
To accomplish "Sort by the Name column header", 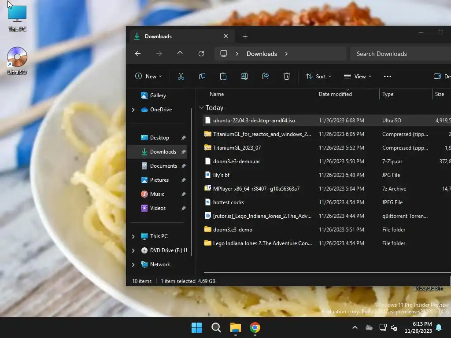I will (217, 94).
